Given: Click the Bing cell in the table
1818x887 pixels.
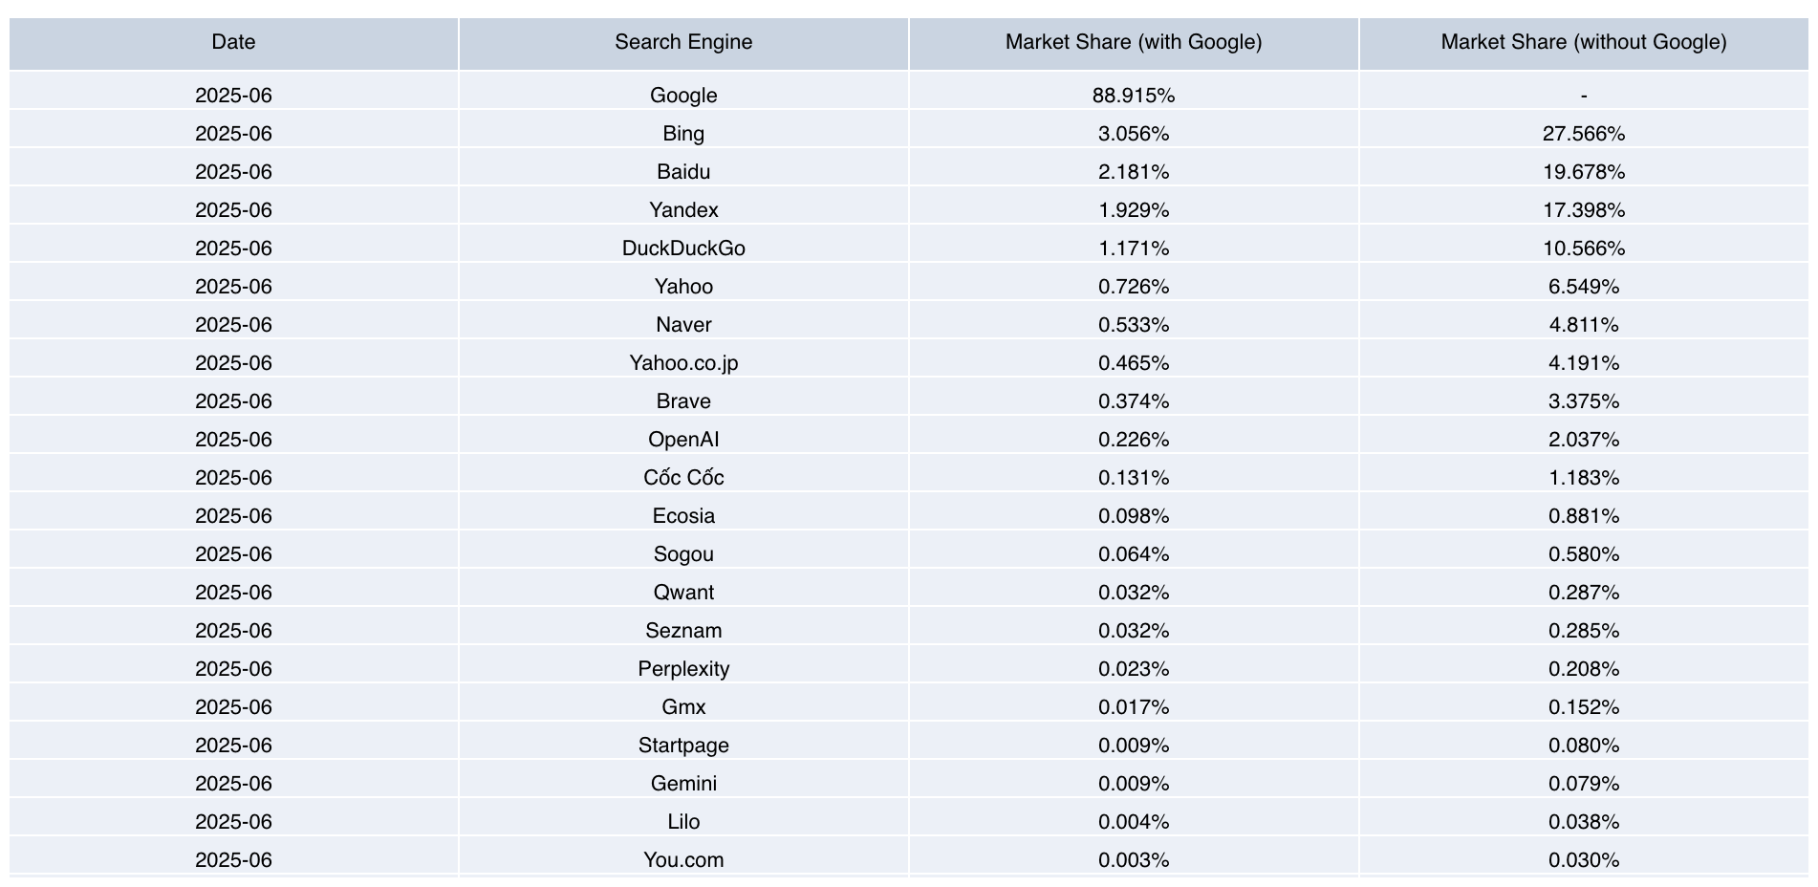Looking at the screenshot, I should [x=683, y=134].
